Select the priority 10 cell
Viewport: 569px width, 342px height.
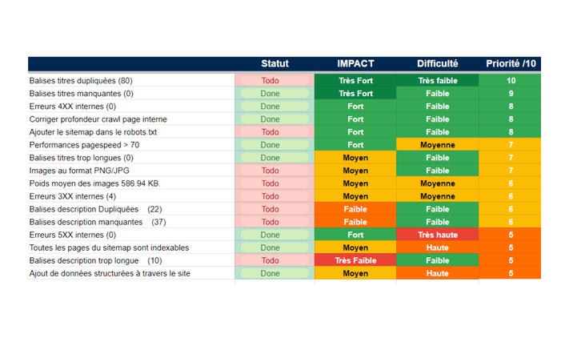point(511,81)
